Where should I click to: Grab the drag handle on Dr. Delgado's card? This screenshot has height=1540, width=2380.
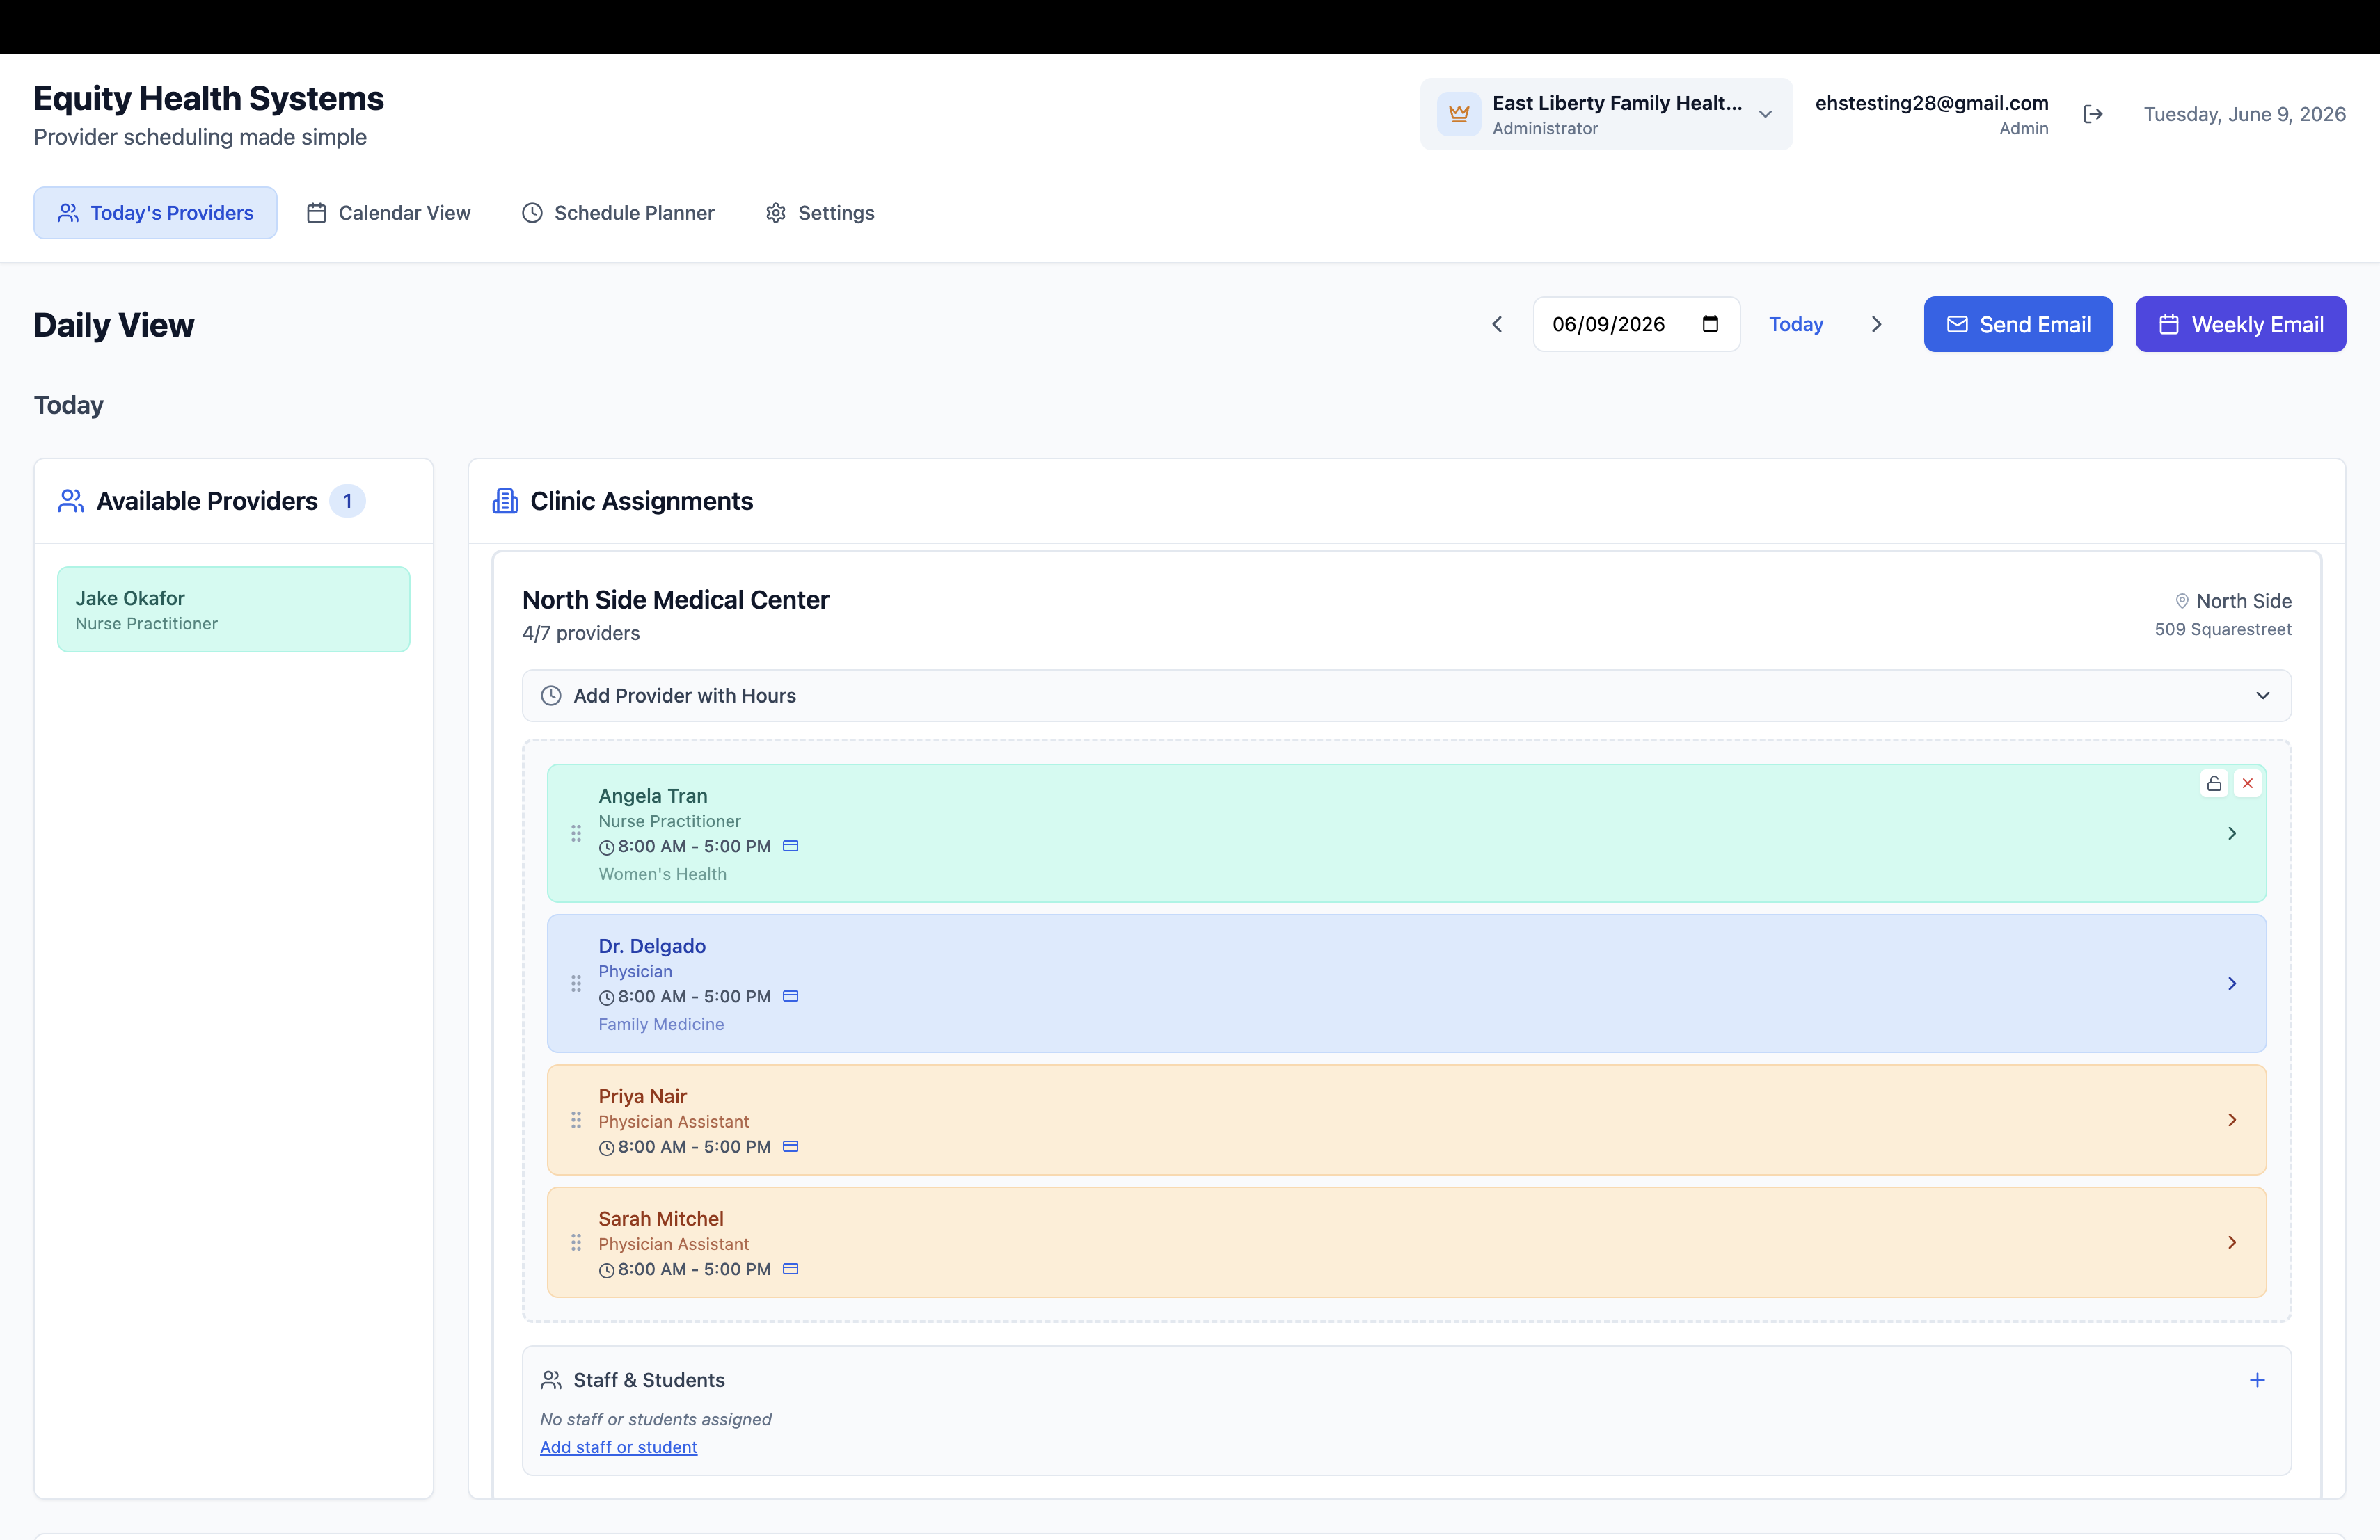[x=576, y=984]
